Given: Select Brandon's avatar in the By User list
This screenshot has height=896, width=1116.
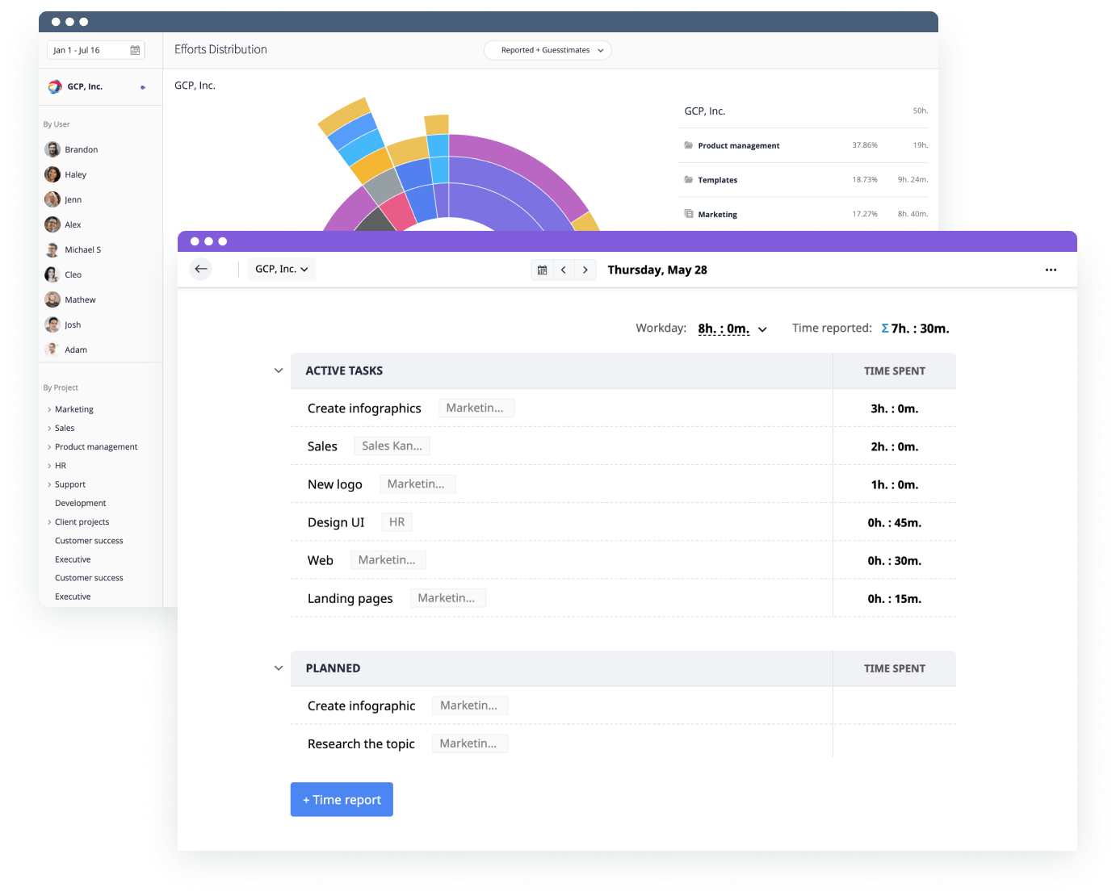Looking at the screenshot, I should pos(52,149).
